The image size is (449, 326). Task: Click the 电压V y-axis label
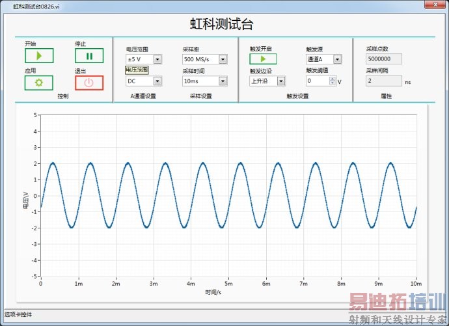(25, 200)
